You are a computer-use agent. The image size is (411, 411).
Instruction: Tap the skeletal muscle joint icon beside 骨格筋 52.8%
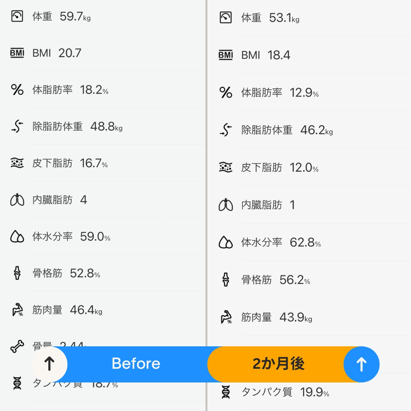coord(17,273)
